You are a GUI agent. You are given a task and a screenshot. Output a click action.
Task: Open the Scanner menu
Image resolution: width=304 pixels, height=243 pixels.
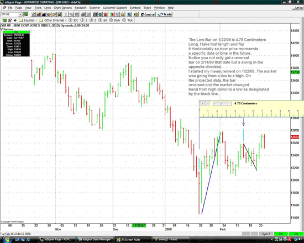click(x=95, y=8)
